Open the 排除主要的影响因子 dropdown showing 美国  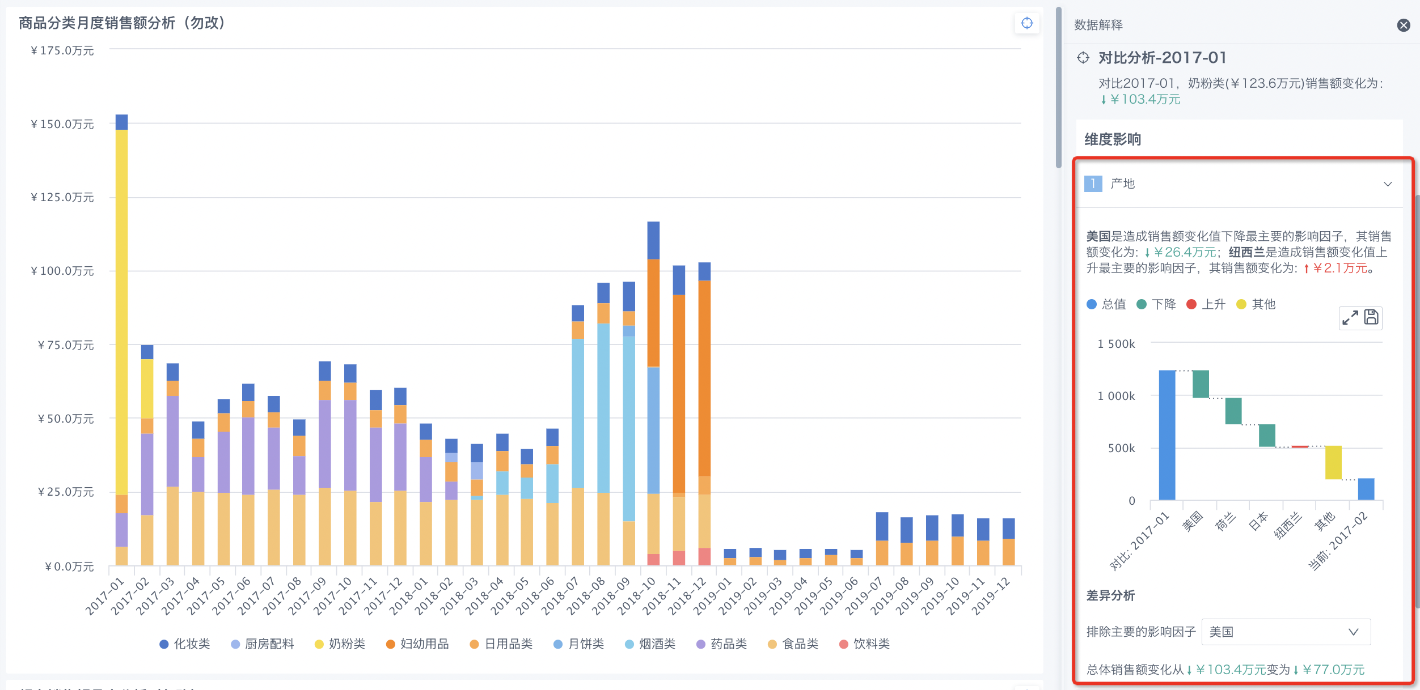click(x=1286, y=632)
